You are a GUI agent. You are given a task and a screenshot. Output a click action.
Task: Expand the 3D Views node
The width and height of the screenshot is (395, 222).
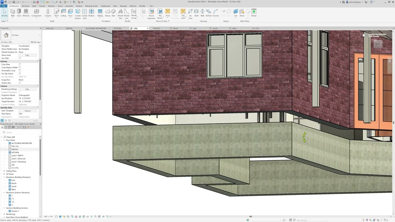pos(4,174)
